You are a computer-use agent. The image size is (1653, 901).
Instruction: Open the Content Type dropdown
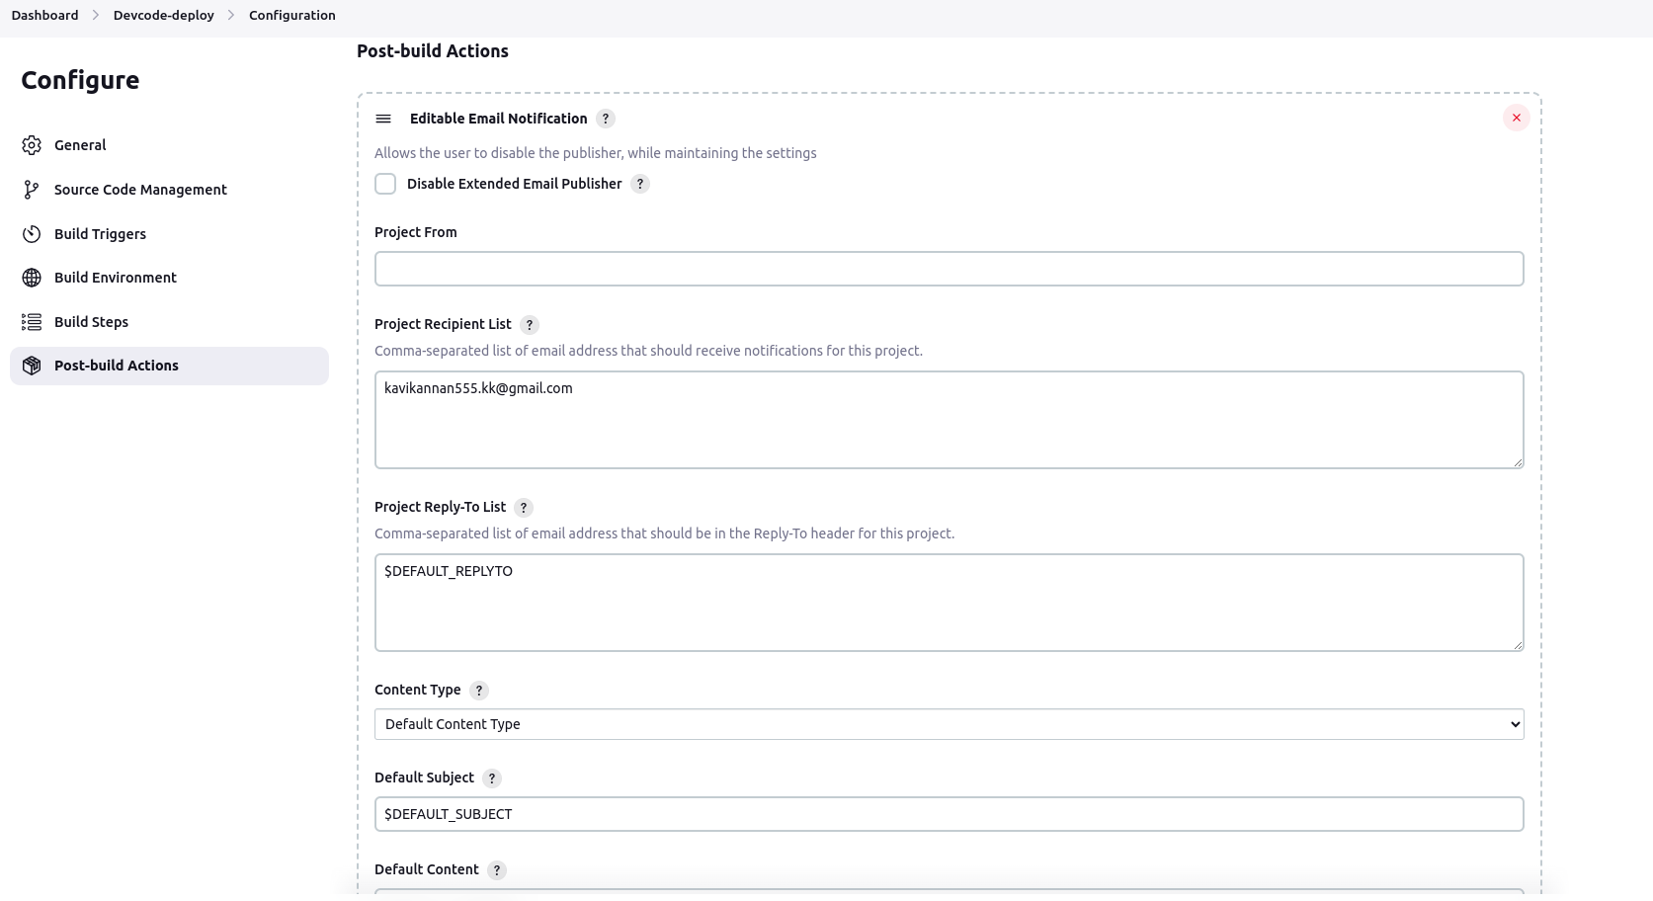[x=949, y=724]
